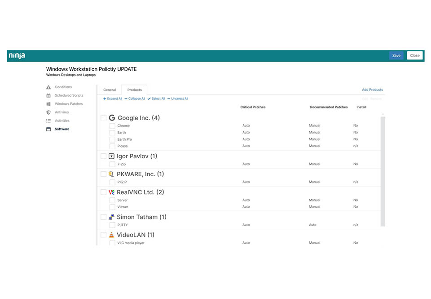Collapse the Simon Tatham (1) group
The width and height of the screenshot is (431, 299).
click(x=141, y=217)
